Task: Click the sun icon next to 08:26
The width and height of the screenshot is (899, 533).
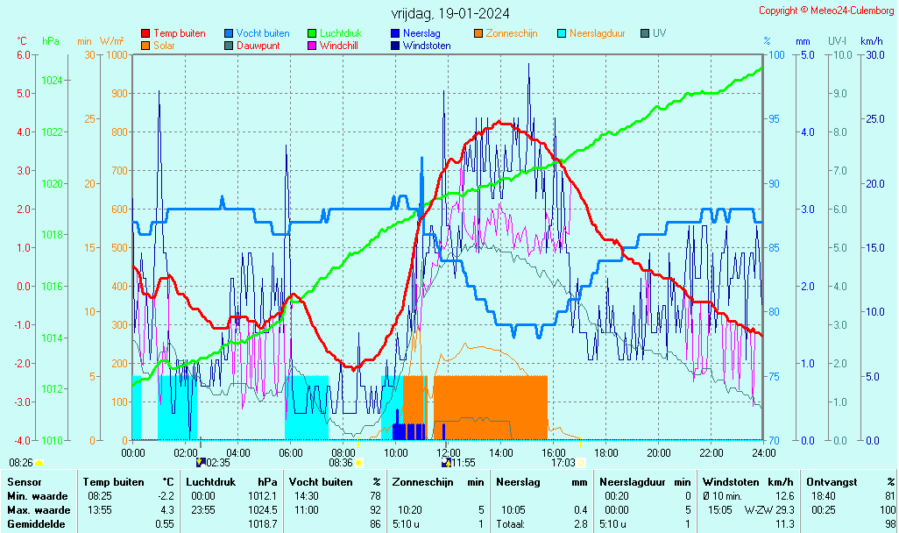Action: pyautogui.click(x=39, y=463)
